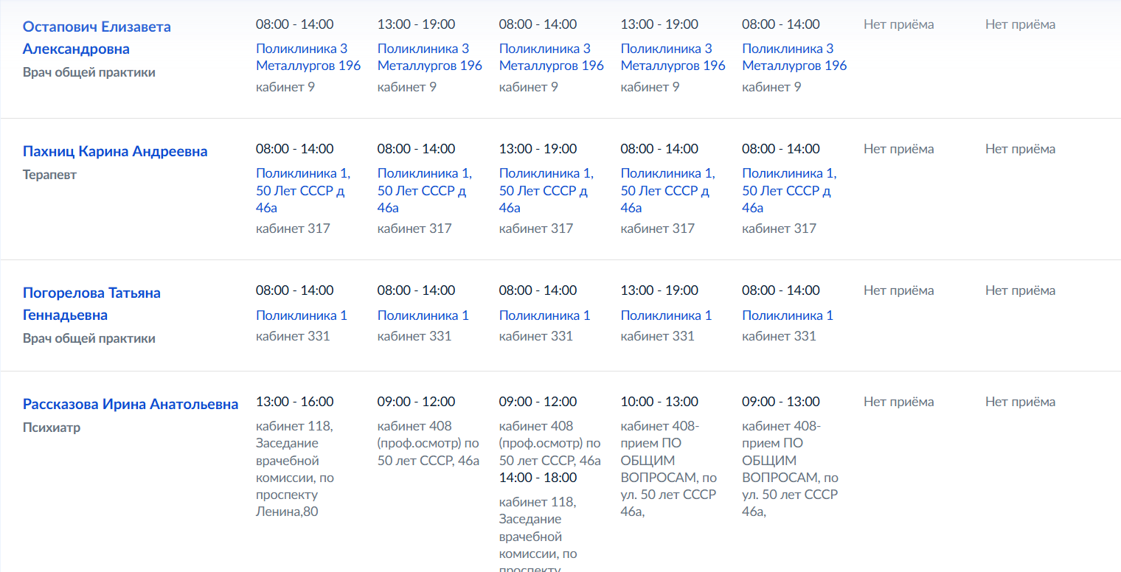Click Погорелова's first-day Поликлиника 1 link

click(x=302, y=315)
